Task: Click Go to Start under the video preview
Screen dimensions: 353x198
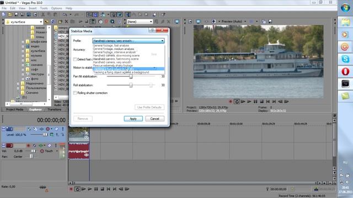Action: point(268,101)
